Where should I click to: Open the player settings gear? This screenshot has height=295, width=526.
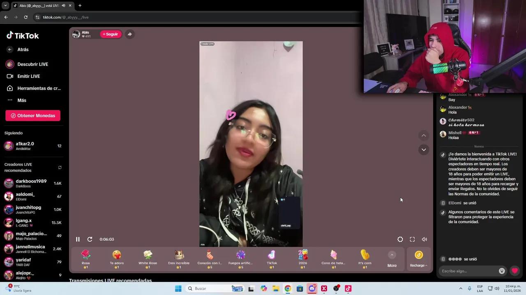(x=400, y=239)
